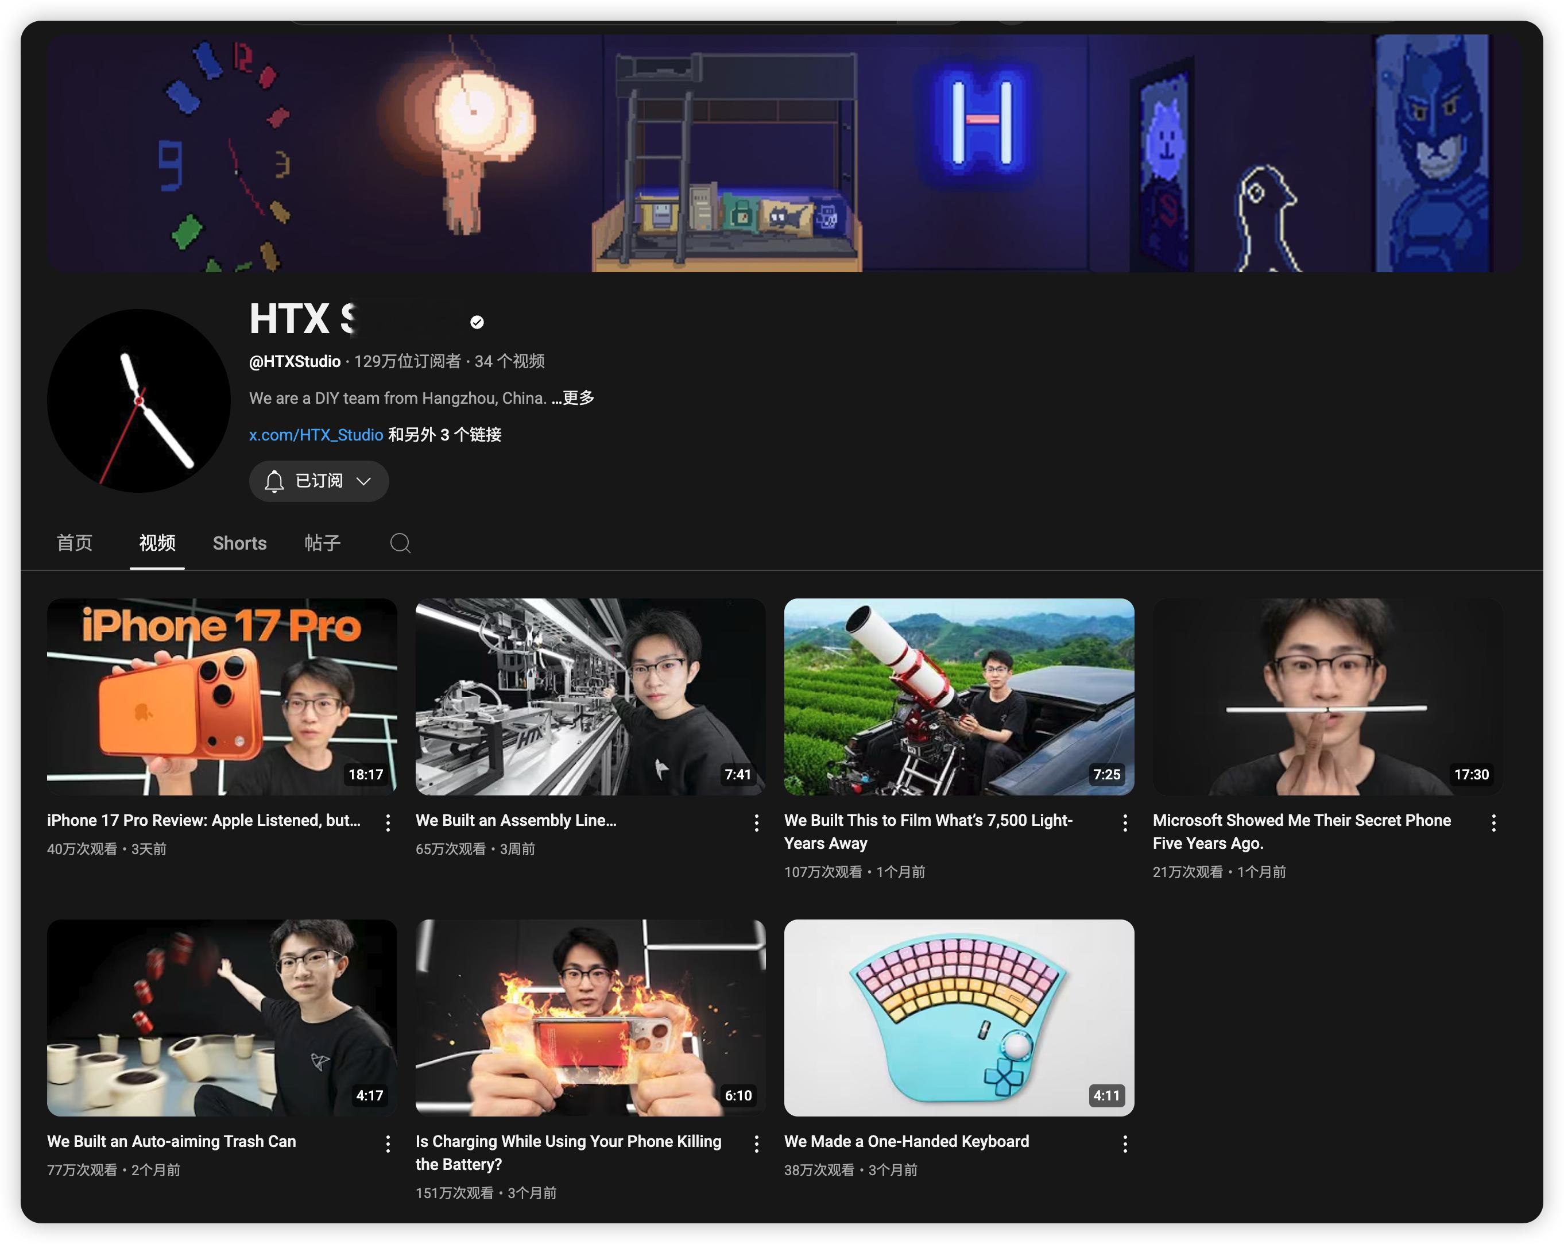Open title We Built an Auto-aiming Trash Can
1564x1244 pixels.
coord(172,1141)
